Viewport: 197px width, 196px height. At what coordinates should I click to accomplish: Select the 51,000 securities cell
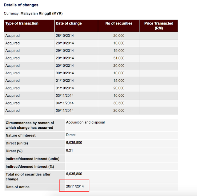pyautogui.click(x=119, y=58)
